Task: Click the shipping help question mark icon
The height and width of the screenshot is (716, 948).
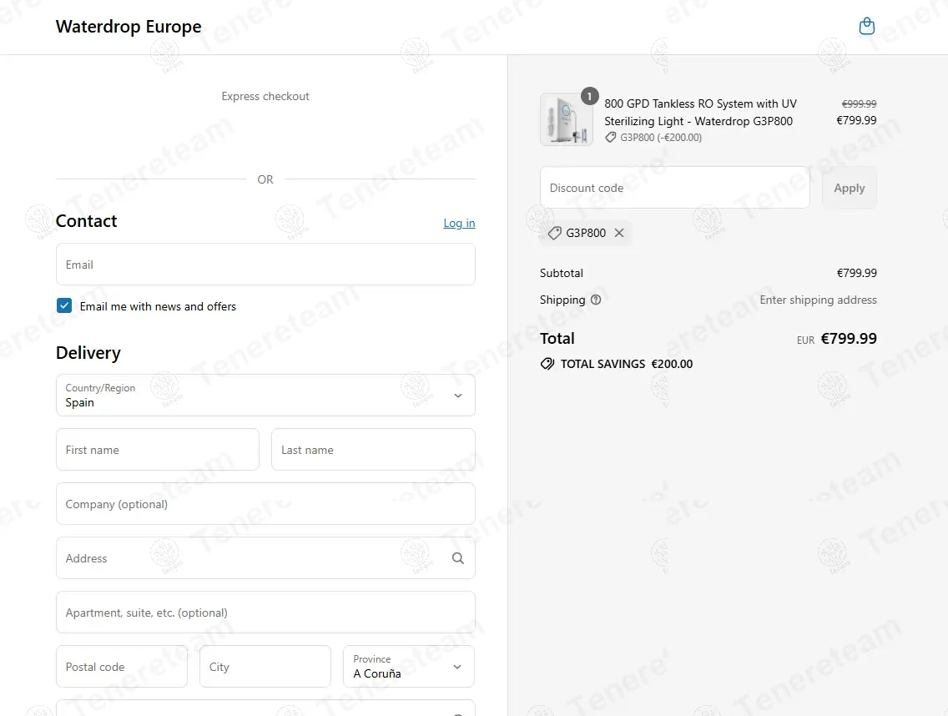Action: [596, 300]
